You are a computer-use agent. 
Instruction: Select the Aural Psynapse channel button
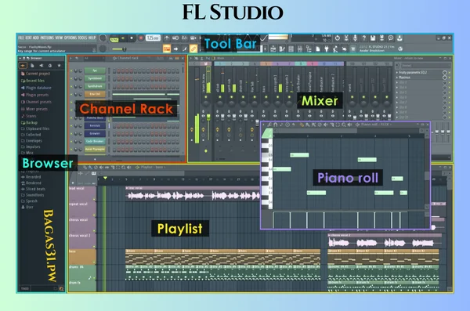(x=95, y=149)
